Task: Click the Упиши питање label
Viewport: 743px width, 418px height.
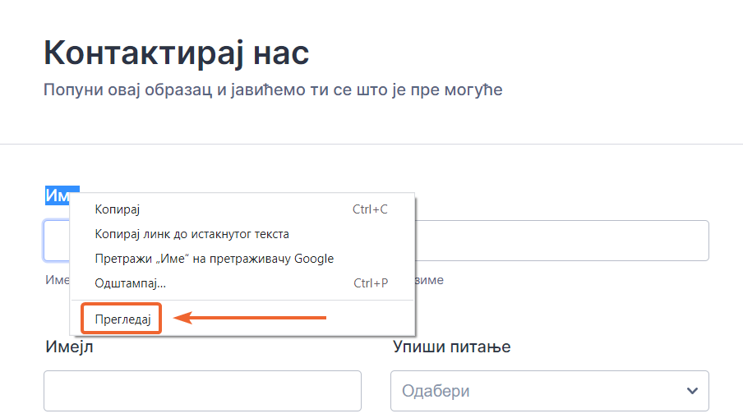Action: [451, 347]
